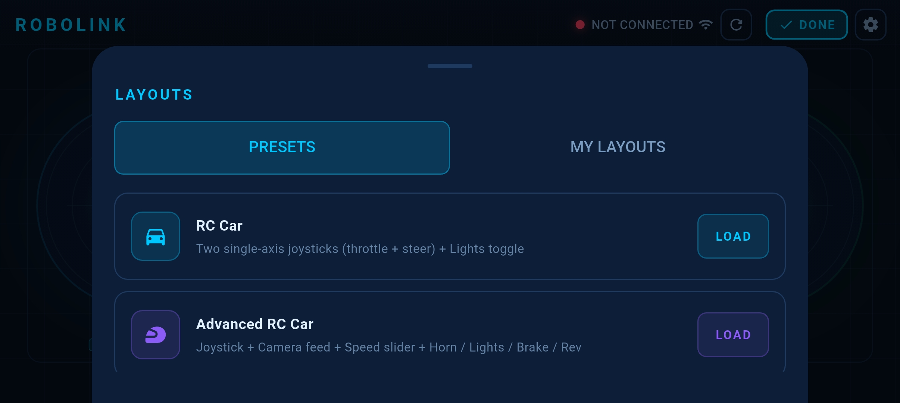Load the Advanced RC Car layout

click(x=732, y=335)
